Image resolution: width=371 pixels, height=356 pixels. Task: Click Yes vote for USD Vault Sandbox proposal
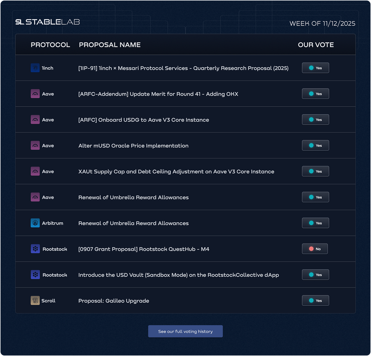[x=315, y=275]
